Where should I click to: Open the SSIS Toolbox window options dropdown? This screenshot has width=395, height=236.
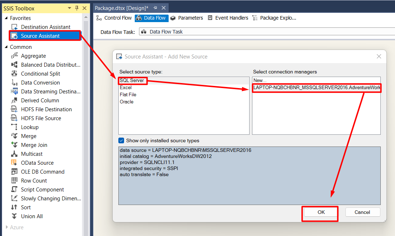(69, 8)
